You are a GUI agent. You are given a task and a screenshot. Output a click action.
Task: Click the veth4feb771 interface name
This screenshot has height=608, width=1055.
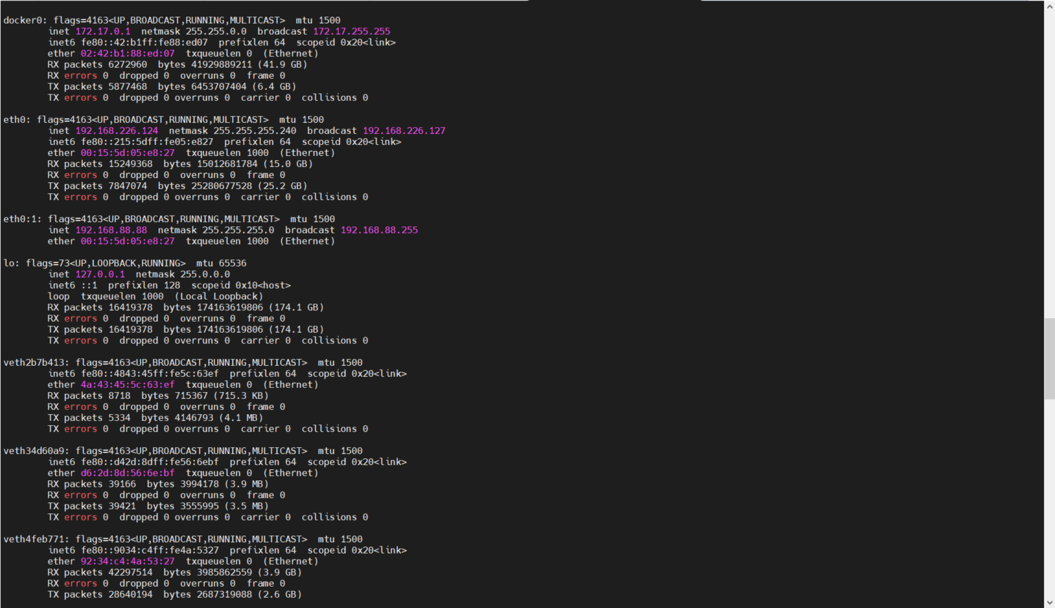[35, 540]
